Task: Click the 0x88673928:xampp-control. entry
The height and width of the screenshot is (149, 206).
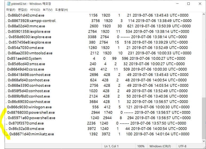Action: click(x=32, y=21)
